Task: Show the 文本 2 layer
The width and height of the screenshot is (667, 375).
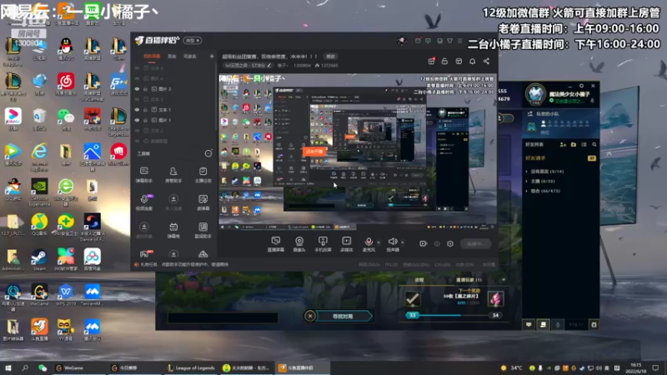Action: (137, 131)
